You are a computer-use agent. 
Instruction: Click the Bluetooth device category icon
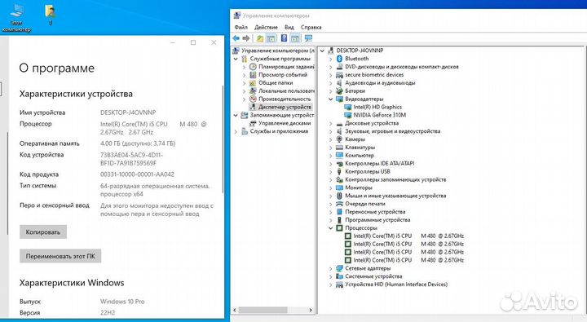point(339,59)
